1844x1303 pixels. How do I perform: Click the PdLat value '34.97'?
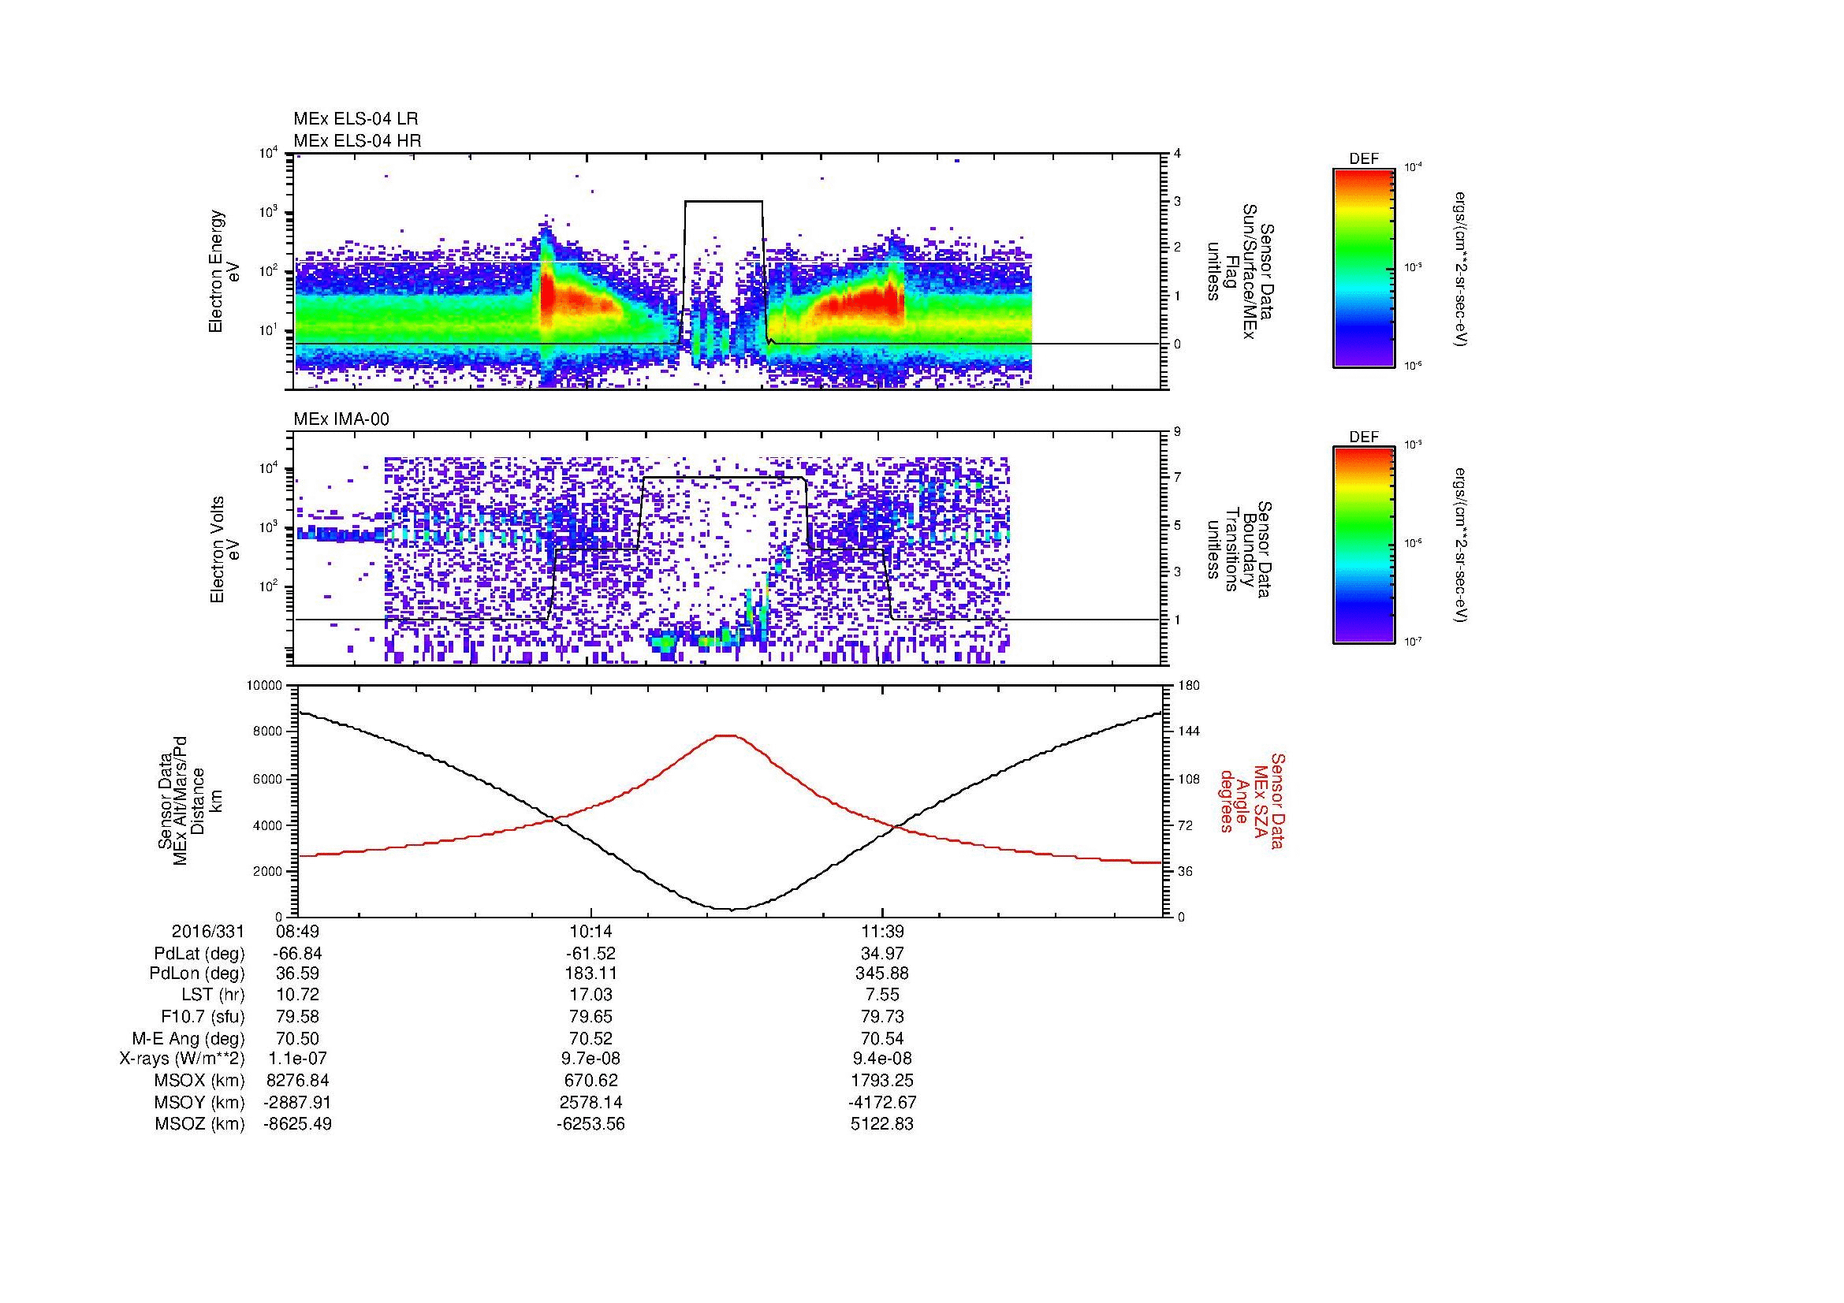point(883,954)
